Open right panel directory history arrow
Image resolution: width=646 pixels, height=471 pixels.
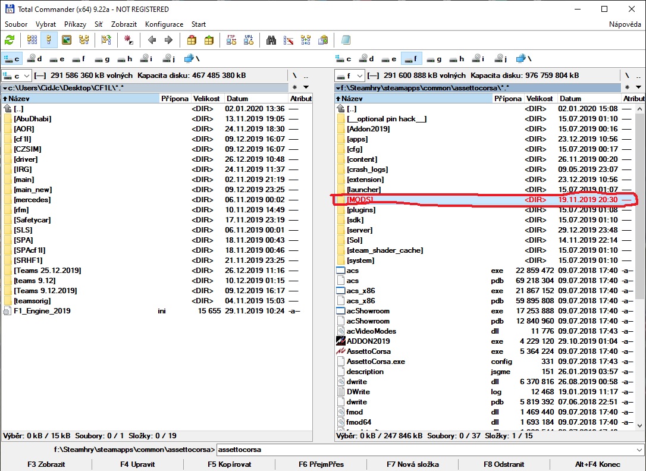638,87
